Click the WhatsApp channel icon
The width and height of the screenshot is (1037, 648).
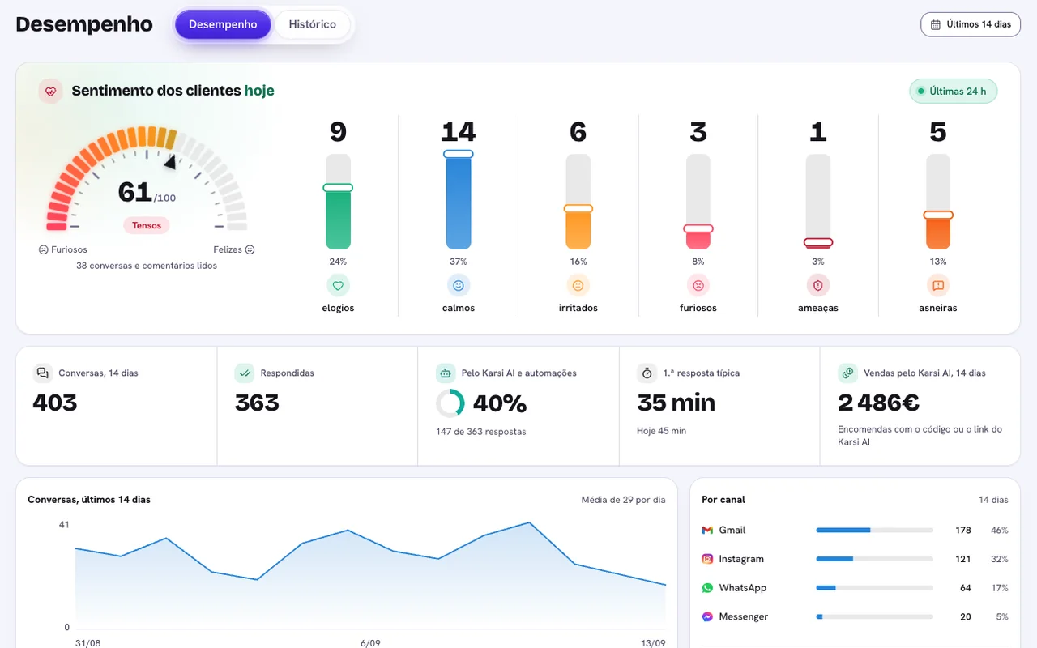click(707, 588)
